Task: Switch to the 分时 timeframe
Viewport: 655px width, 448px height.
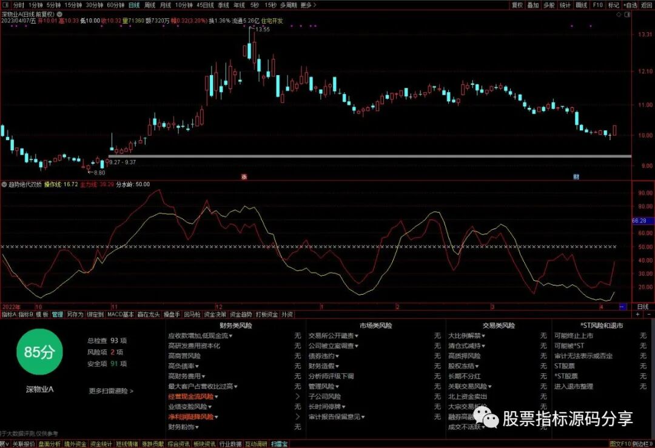Action: [x=19, y=5]
